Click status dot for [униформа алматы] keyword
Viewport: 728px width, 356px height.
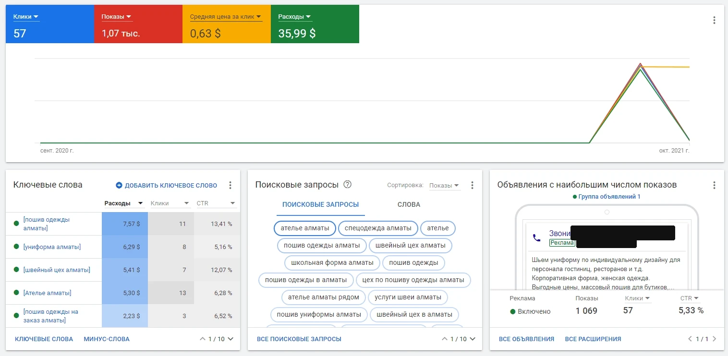click(x=16, y=247)
